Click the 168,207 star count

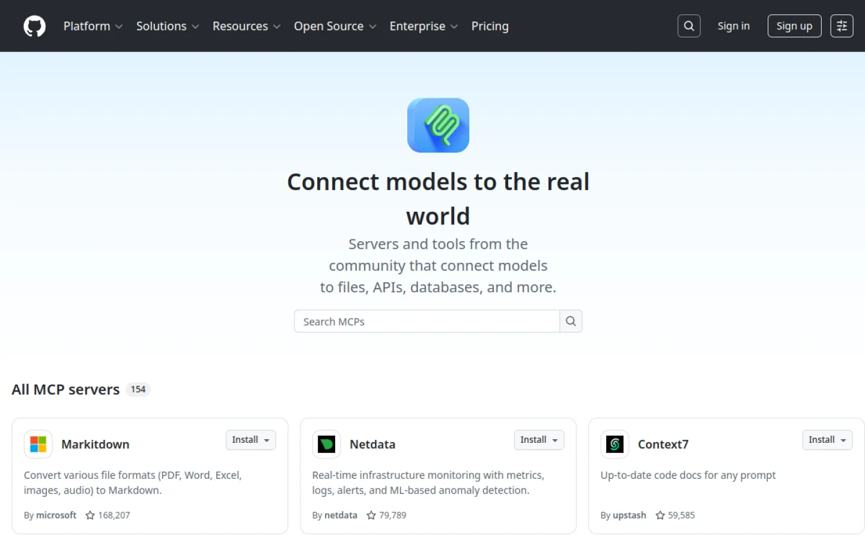tap(114, 515)
